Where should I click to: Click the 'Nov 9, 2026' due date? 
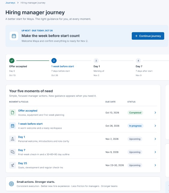(112, 152)
